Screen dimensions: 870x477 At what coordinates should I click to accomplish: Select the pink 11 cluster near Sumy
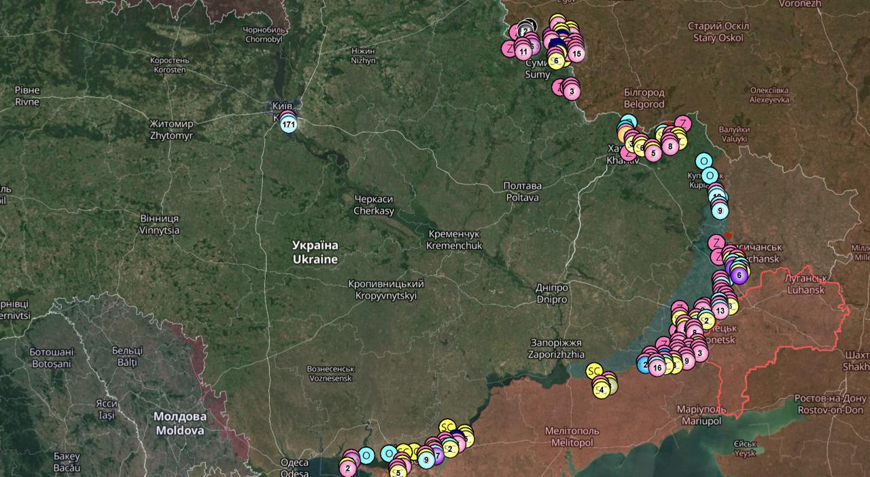pos(523,51)
